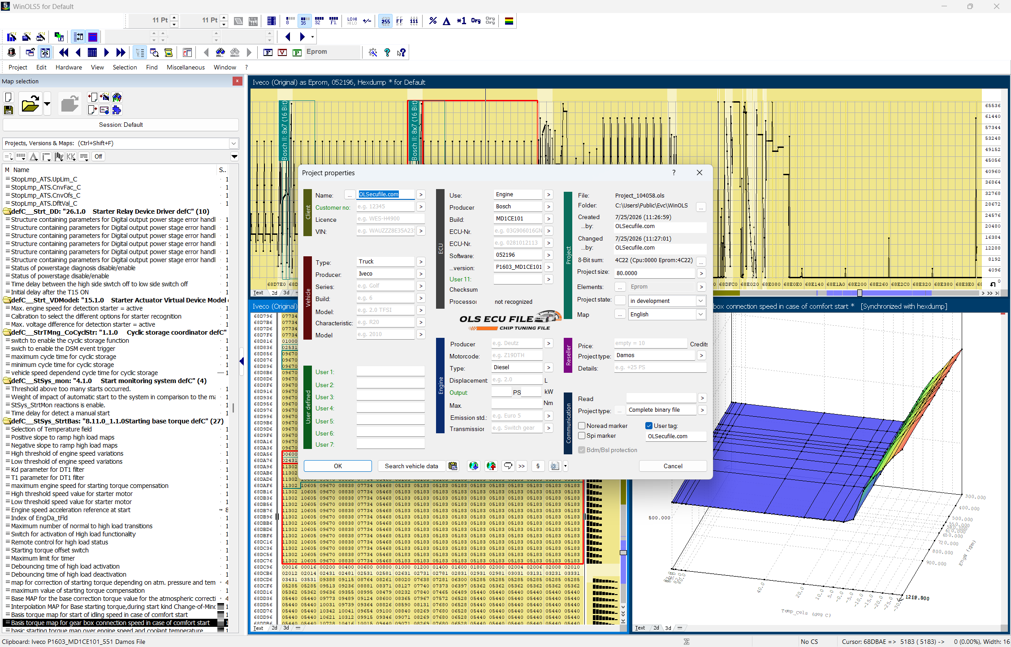Open the Projects, Versions & Maps dropdown

[x=233, y=143]
